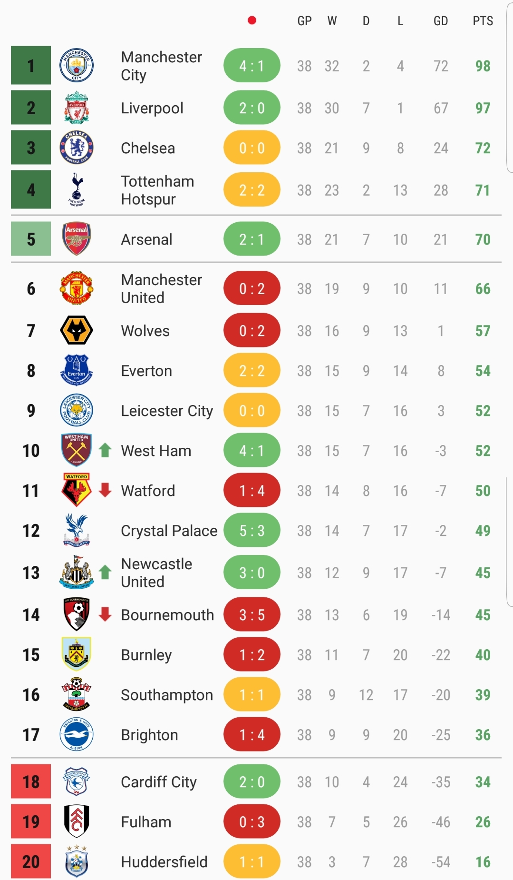Open the Leicester City team name
This screenshot has height=880, width=513.
167,411
